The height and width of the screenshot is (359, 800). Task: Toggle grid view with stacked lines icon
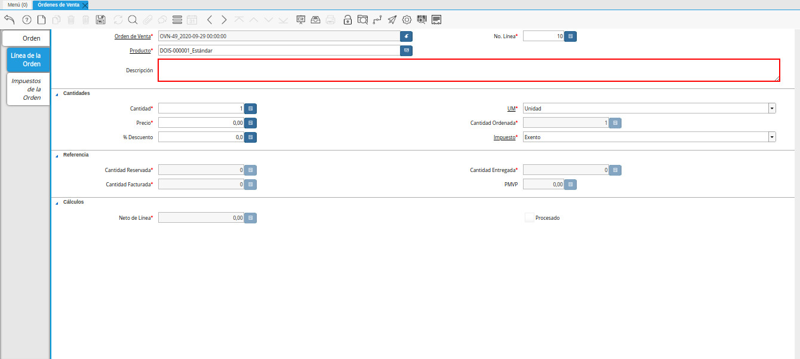tap(177, 20)
